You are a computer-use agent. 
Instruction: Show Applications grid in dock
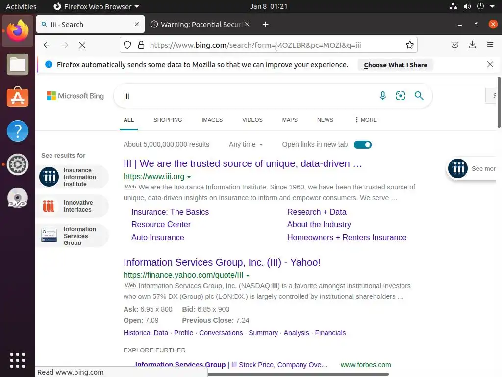(x=18, y=360)
